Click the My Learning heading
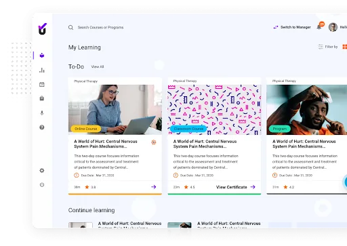The height and width of the screenshot is (246, 347). click(85, 47)
